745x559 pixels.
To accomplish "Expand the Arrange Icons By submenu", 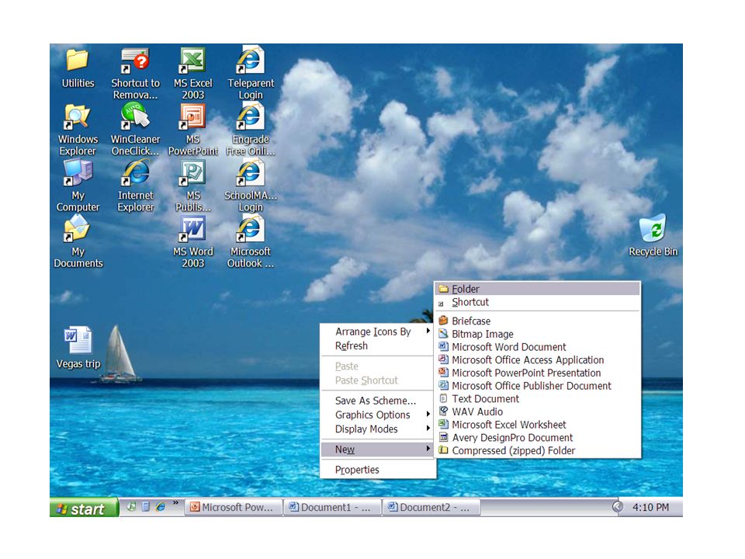I will click(x=378, y=332).
